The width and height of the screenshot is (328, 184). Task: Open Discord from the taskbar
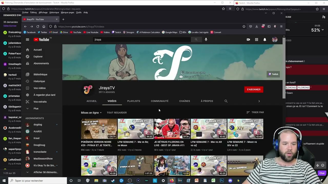[230, 181]
